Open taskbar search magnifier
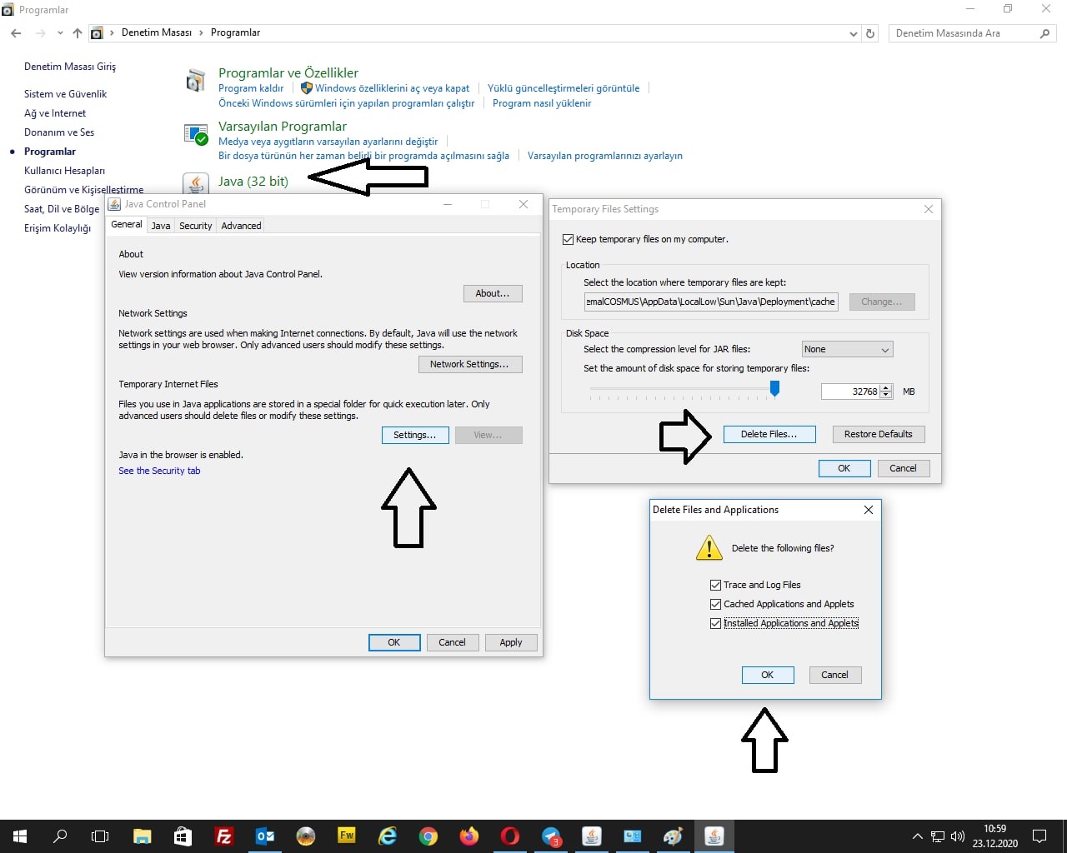Image resolution: width=1067 pixels, height=853 pixels. (x=60, y=836)
